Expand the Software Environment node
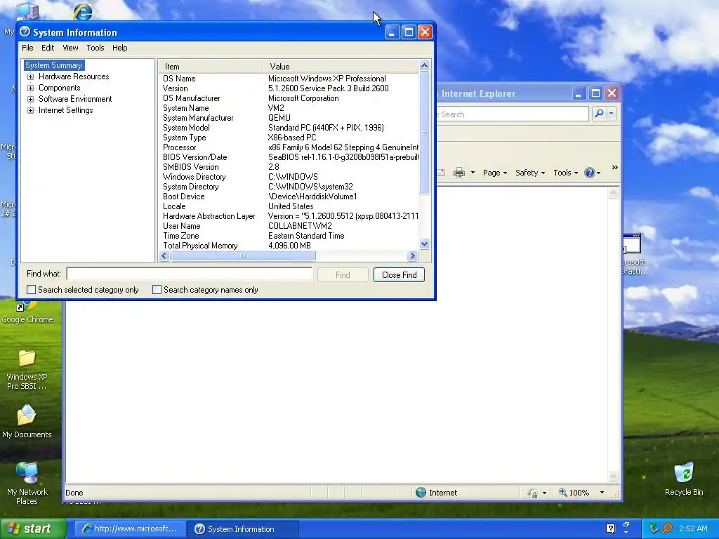 coord(30,99)
